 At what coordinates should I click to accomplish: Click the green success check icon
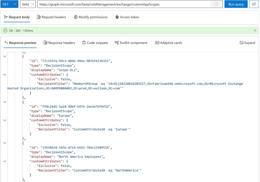(5, 31)
